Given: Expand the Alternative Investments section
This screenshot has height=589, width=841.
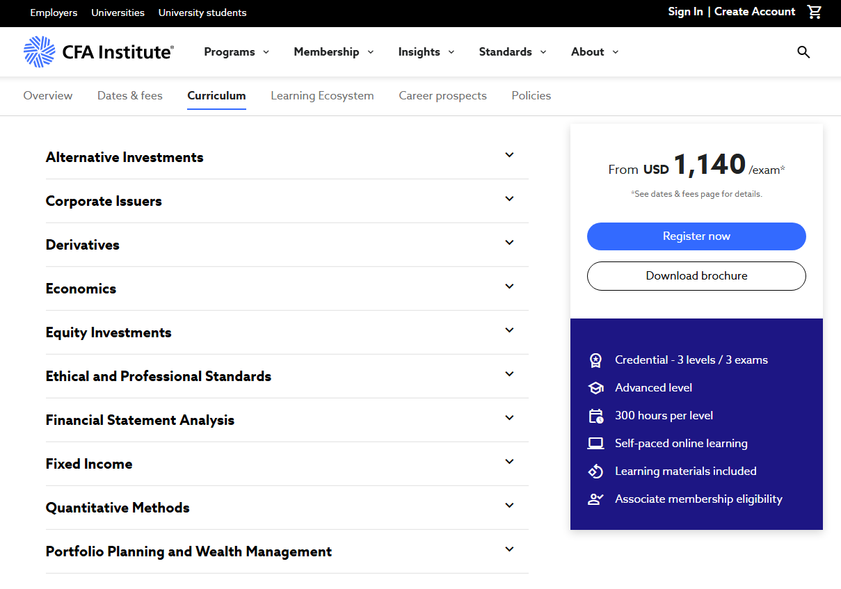Looking at the screenshot, I should (287, 157).
